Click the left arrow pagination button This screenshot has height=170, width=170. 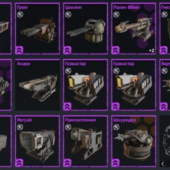point(163,164)
